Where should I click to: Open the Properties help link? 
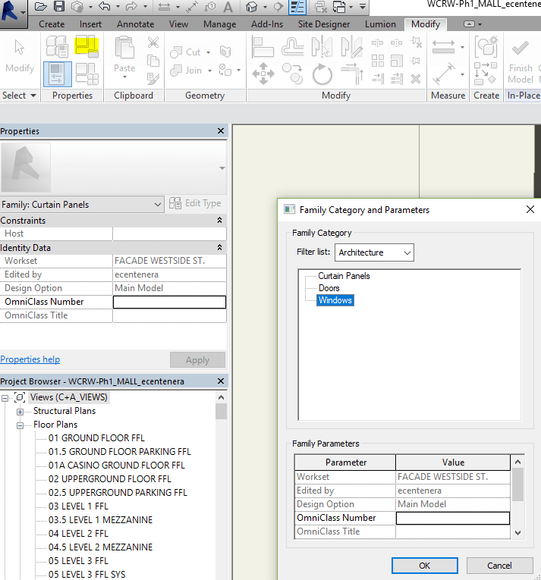pyautogui.click(x=30, y=359)
